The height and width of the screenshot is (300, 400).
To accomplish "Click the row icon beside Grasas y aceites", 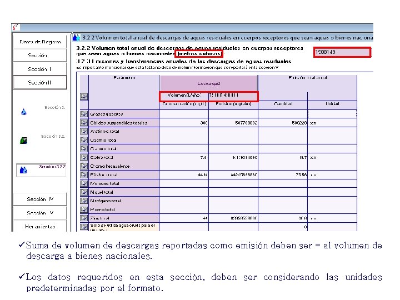I will pos(84,114).
